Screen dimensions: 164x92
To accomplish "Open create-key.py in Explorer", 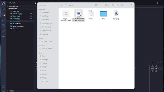I will pyautogui.click(x=17, y=14).
